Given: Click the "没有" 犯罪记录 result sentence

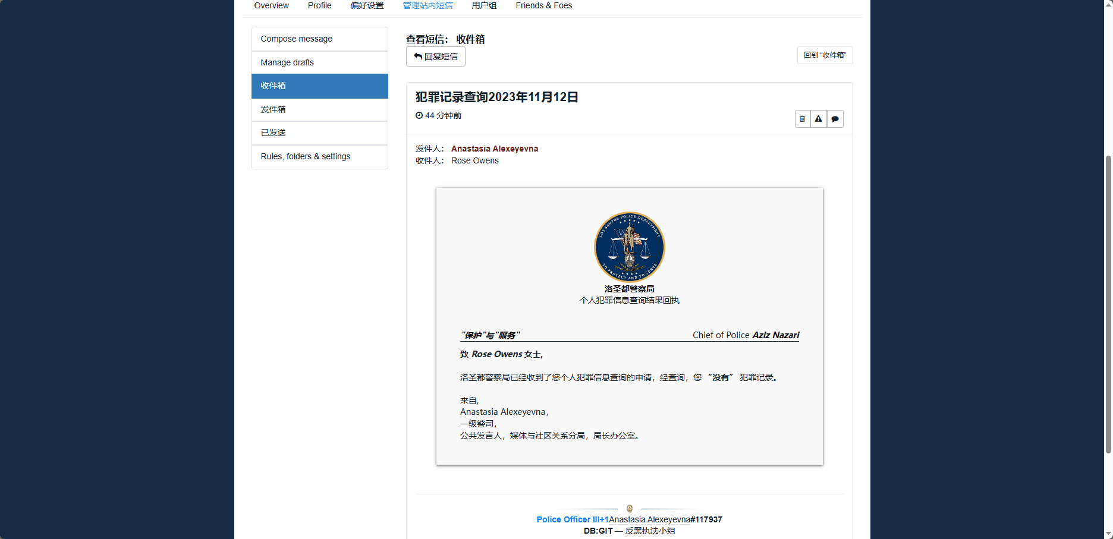Looking at the screenshot, I should coord(619,377).
